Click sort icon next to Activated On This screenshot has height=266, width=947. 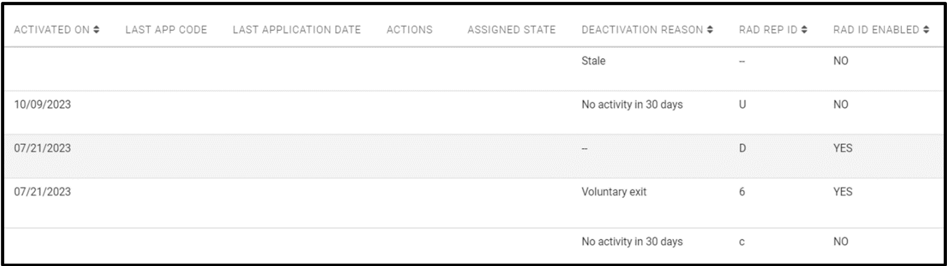(96, 30)
